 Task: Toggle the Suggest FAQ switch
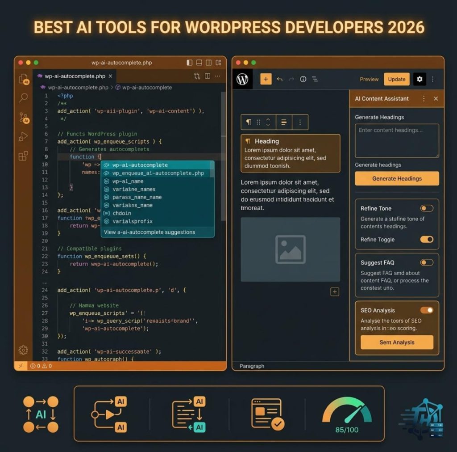[427, 262]
